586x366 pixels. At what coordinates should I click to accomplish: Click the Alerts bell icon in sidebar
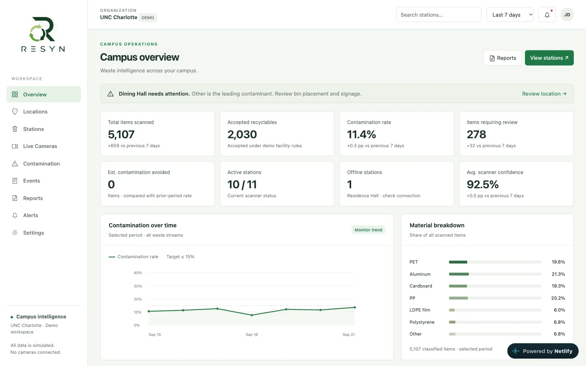(15, 216)
